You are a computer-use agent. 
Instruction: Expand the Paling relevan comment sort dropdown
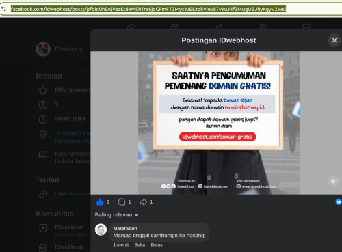click(116, 215)
